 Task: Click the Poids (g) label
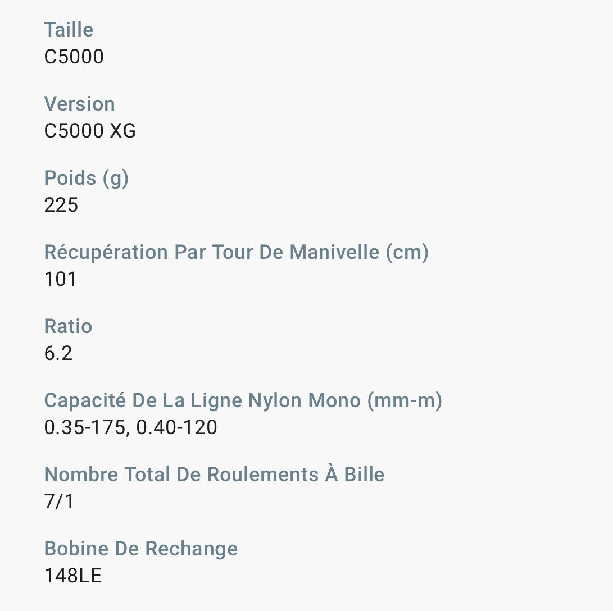[87, 178]
